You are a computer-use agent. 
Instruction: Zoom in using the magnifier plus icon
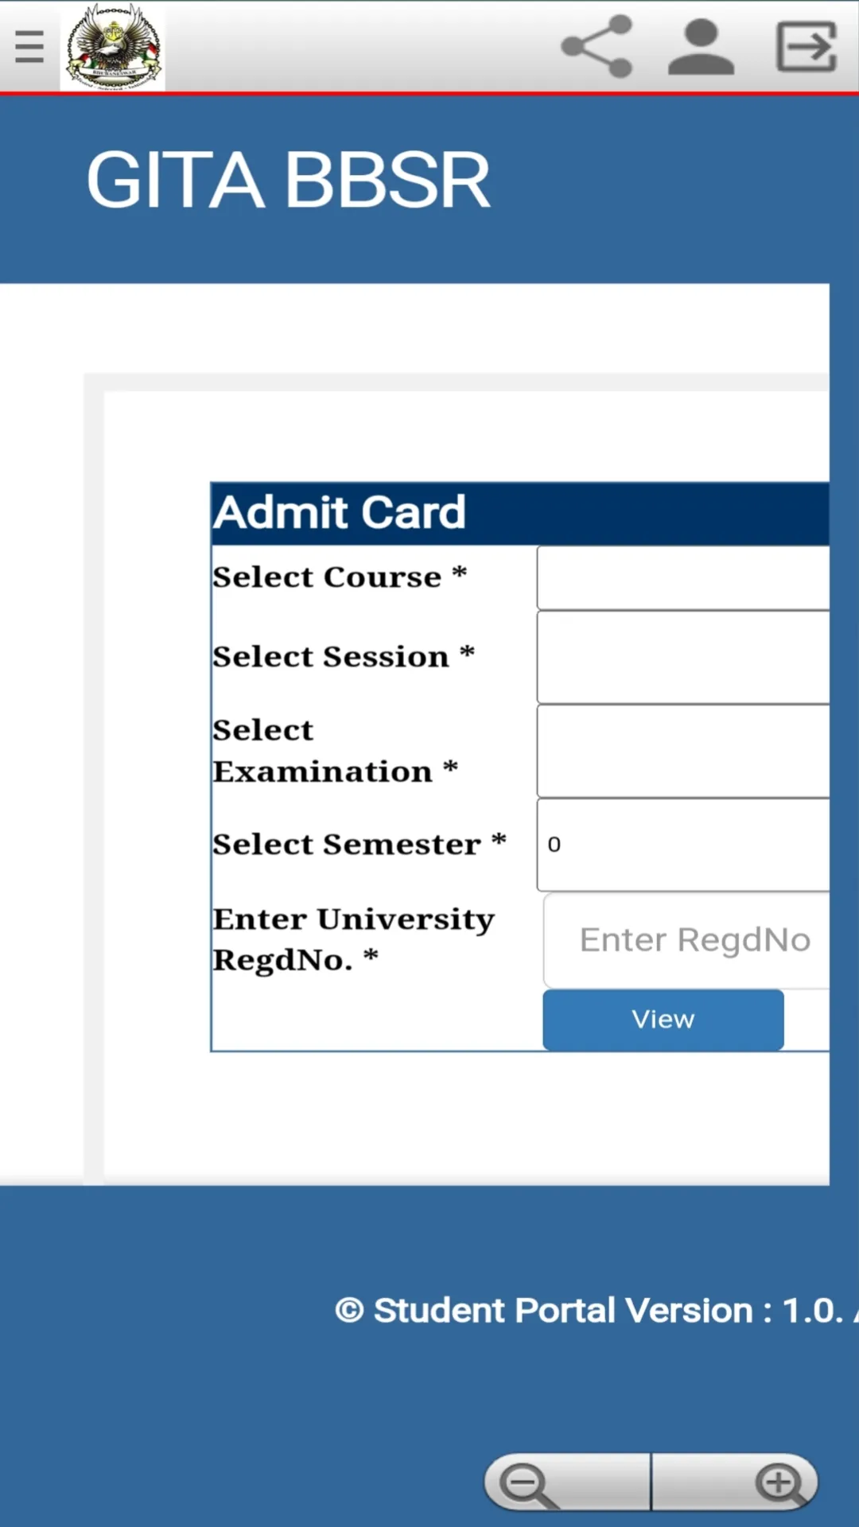click(x=780, y=1481)
